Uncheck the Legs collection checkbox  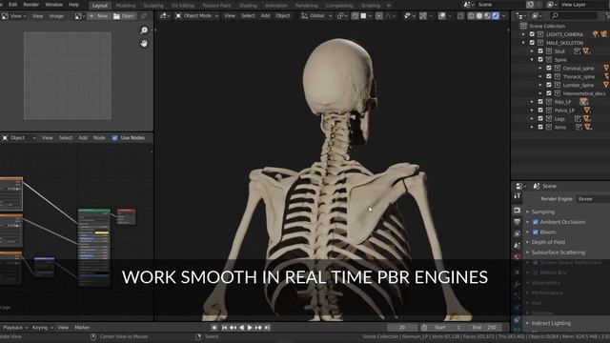[540, 118]
